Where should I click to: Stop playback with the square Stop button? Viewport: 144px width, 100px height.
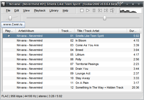pyautogui.click(x=82, y=10)
